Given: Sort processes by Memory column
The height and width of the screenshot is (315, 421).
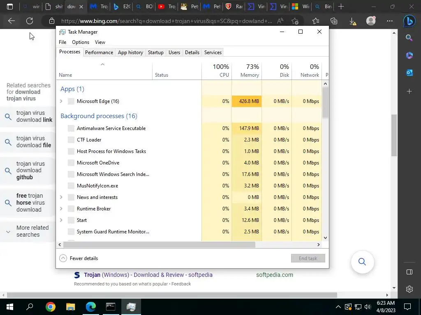Looking at the screenshot, I should click(x=247, y=71).
